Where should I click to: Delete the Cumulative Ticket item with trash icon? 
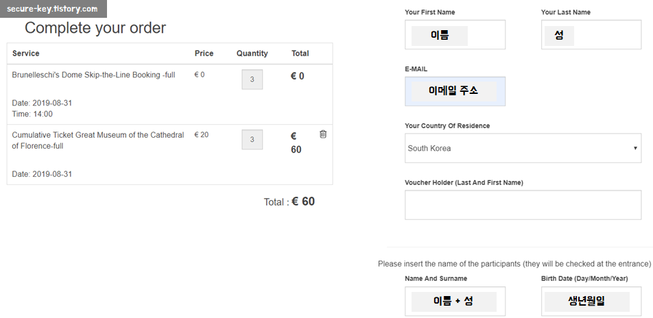pos(323,134)
